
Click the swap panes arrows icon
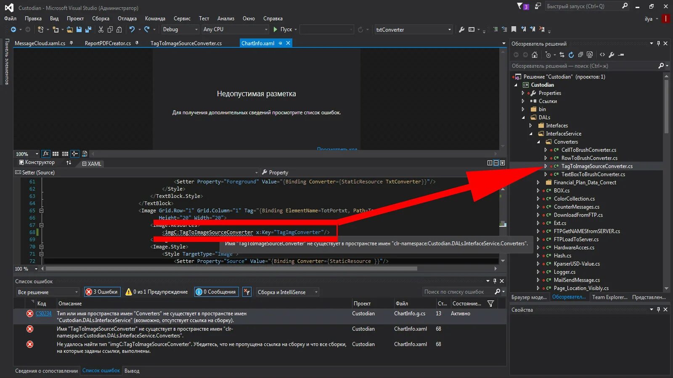69,163
